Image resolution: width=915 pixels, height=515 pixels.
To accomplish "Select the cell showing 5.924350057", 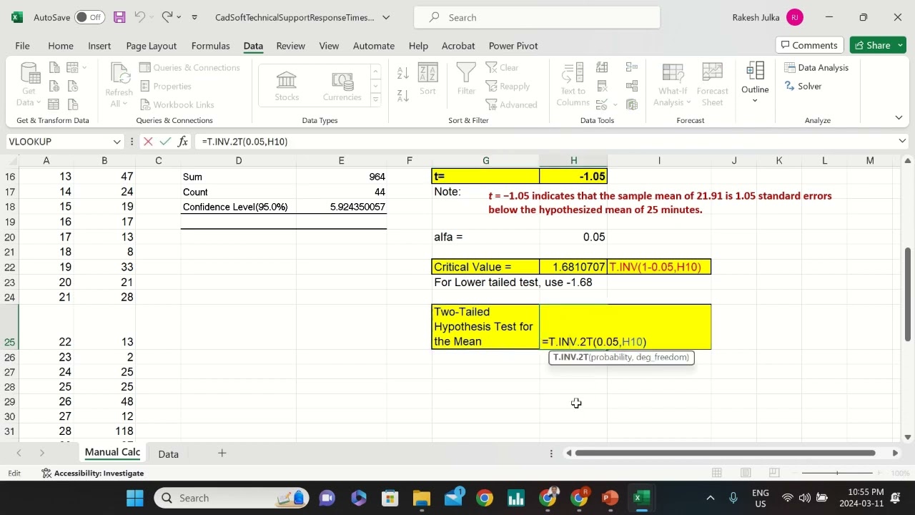I will coord(342,207).
